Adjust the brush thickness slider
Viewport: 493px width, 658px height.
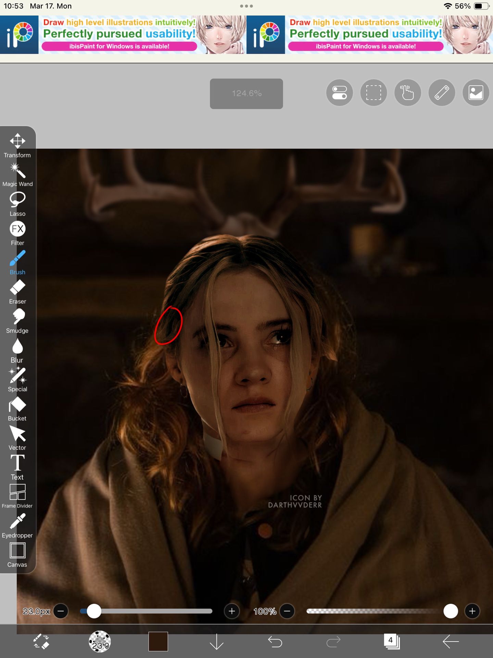146,611
